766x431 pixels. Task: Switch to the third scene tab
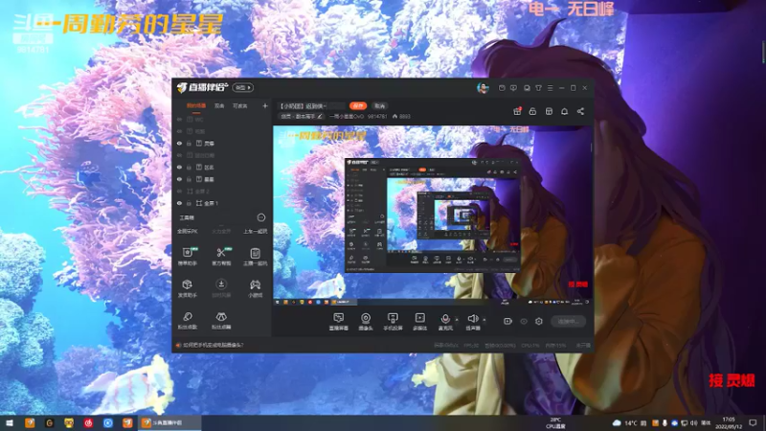(x=240, y=105)
